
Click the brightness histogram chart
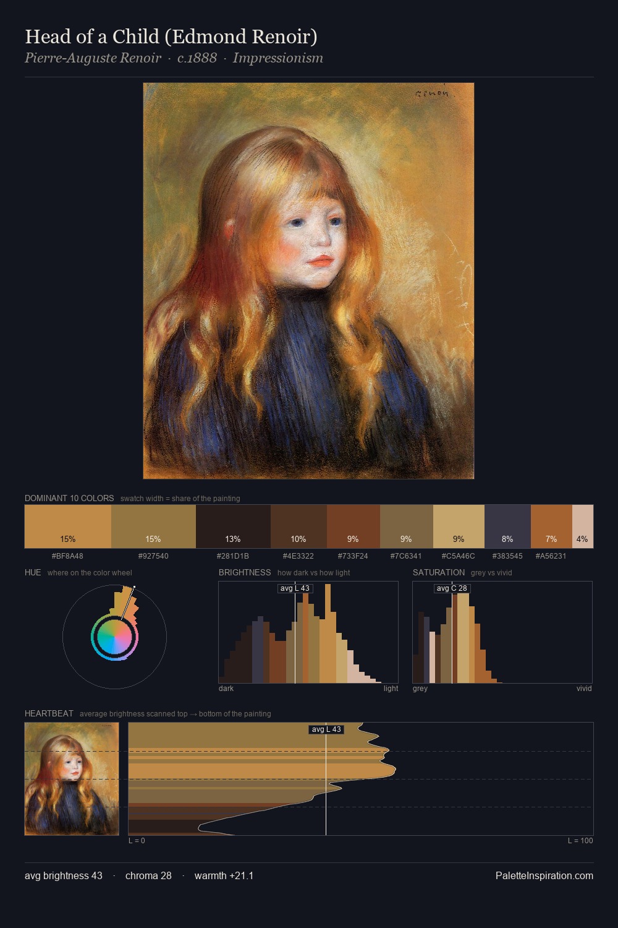click(308, 632)
